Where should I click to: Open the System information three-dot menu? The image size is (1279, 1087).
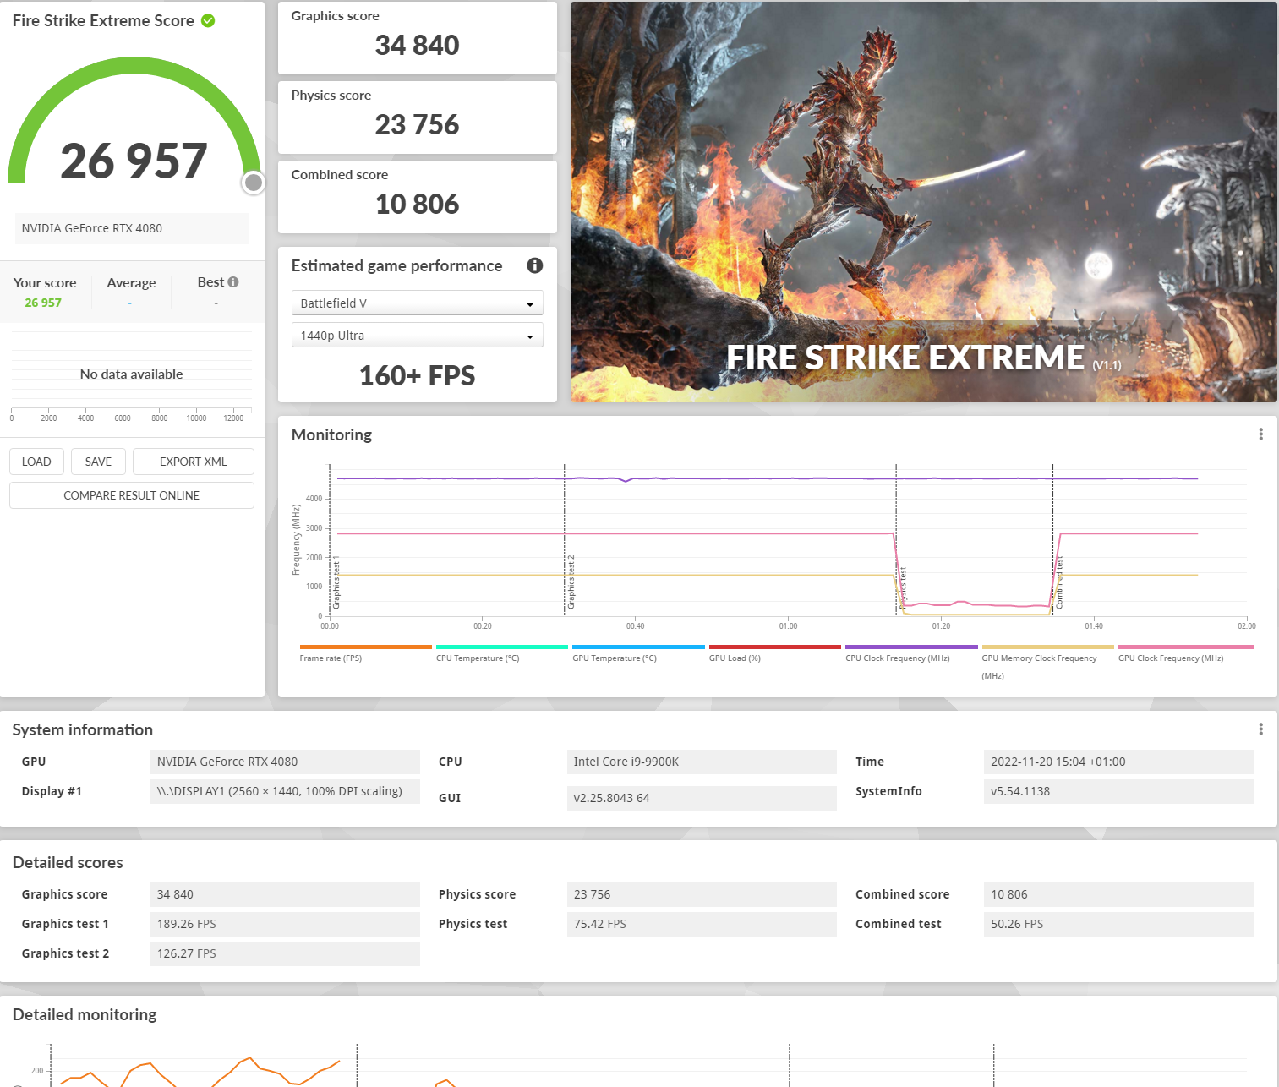[x=1260, y=729]
